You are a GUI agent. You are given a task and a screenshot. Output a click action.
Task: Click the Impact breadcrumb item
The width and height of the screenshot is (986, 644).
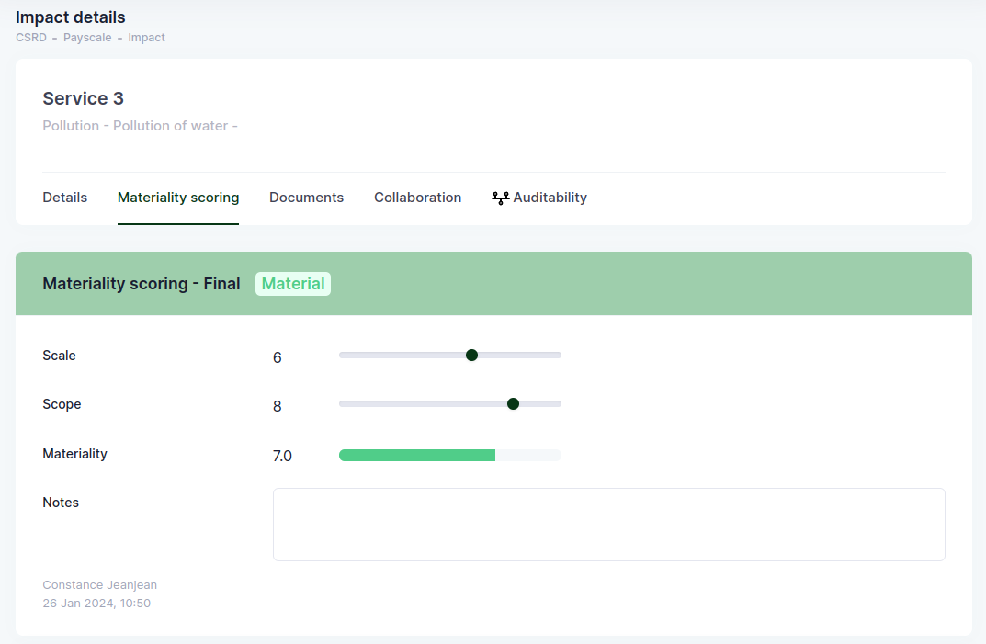(x=146, y=38)
